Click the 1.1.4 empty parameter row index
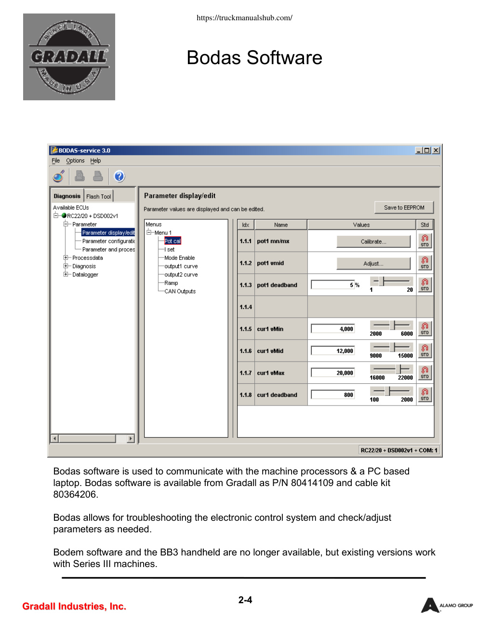 (x=246, y=307)
